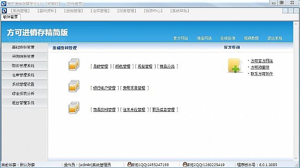Viewport: 300px width, 168px height.
Task: Select 仓库管理系统 in the sidebar
Action: pyautogui.click(x=24, y=75)
